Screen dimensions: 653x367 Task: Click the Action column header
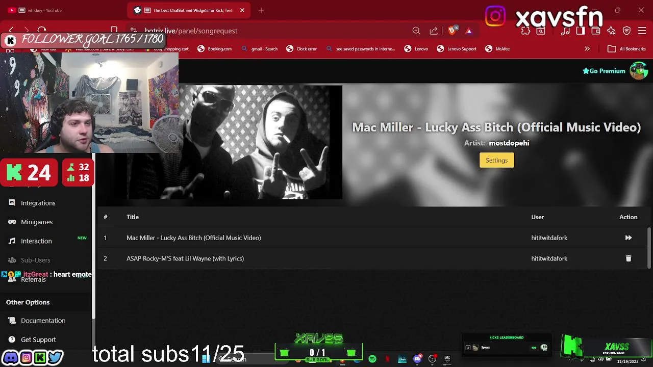point(629,217)
